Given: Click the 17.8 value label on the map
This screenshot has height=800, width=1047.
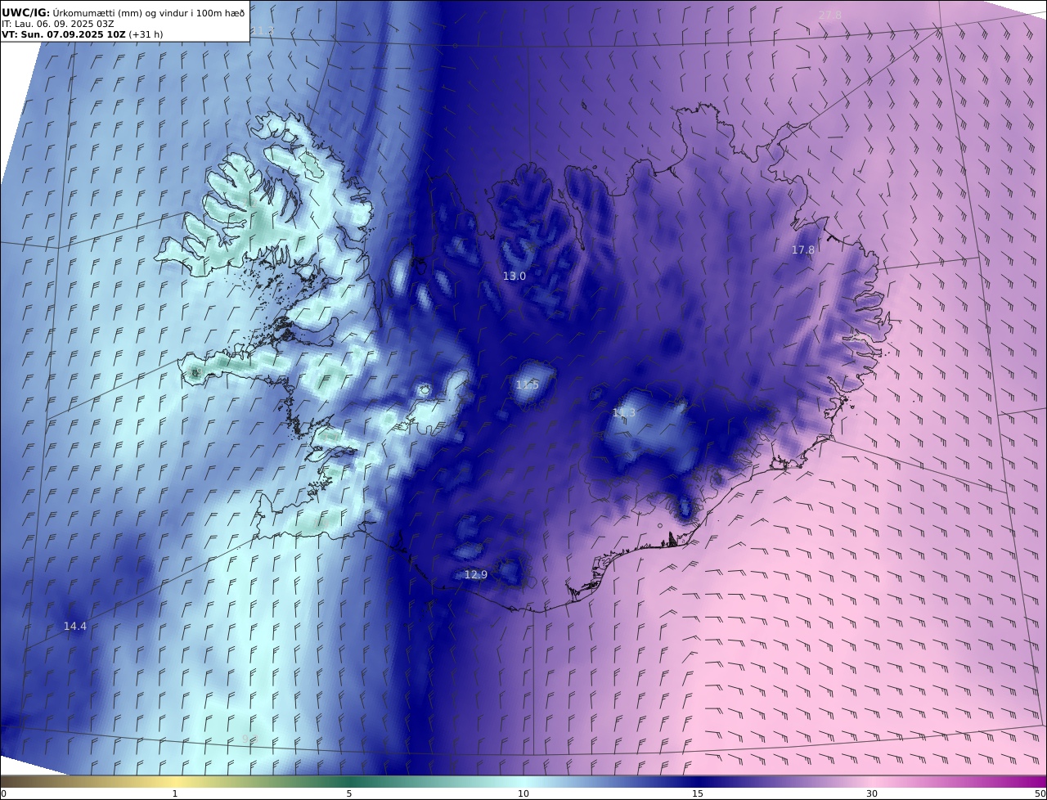Looking at the screenshot, I should click(803, 249).
